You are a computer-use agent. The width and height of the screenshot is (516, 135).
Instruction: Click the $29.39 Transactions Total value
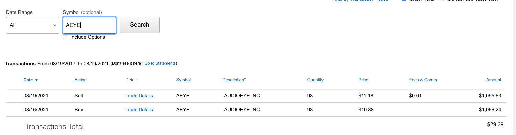coord(495,124)
